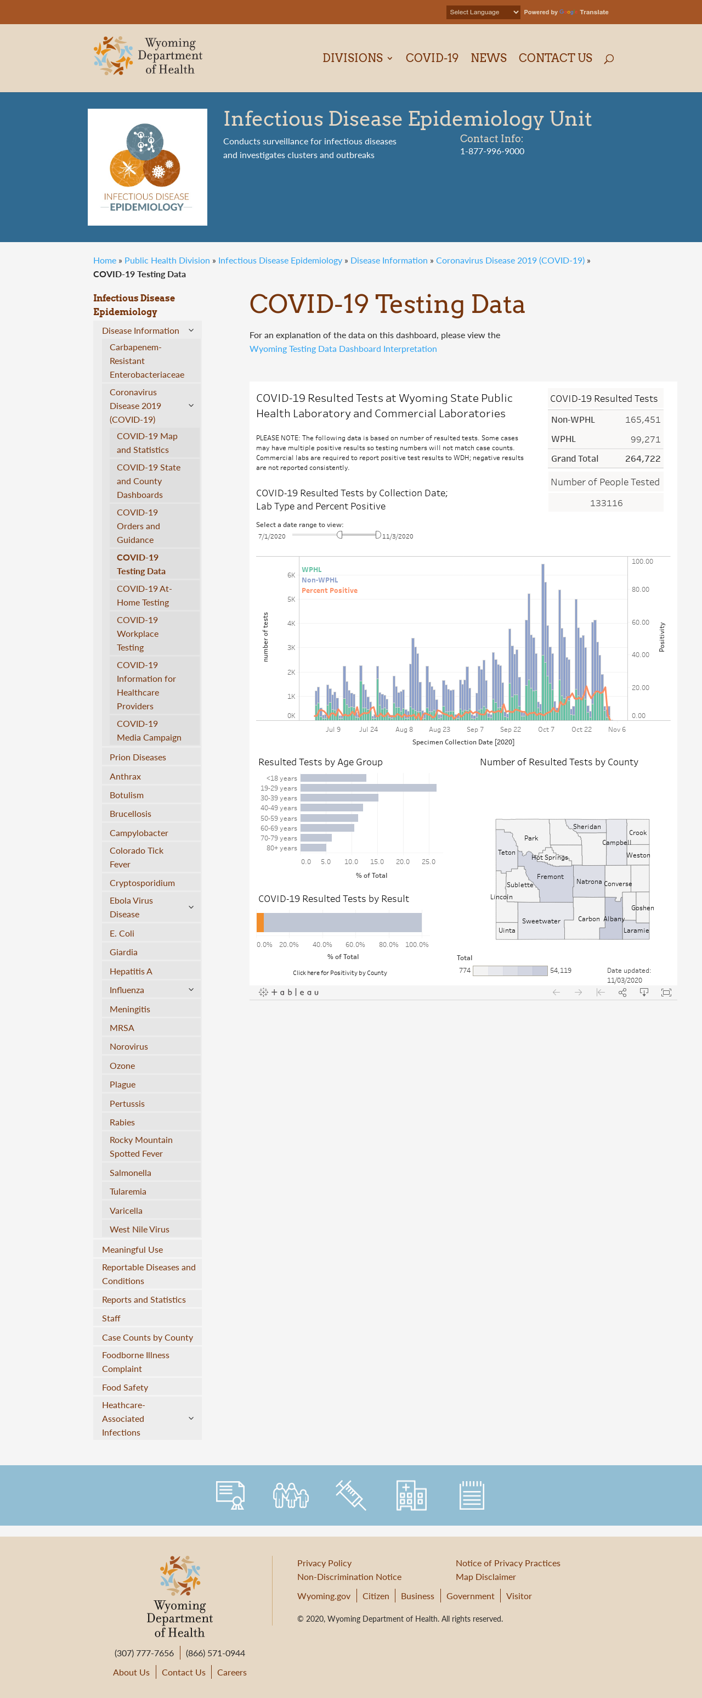Viewport: 702px width, 1698px height.
Task: Open the site search magnifier icon
Action: coord(608,59)
